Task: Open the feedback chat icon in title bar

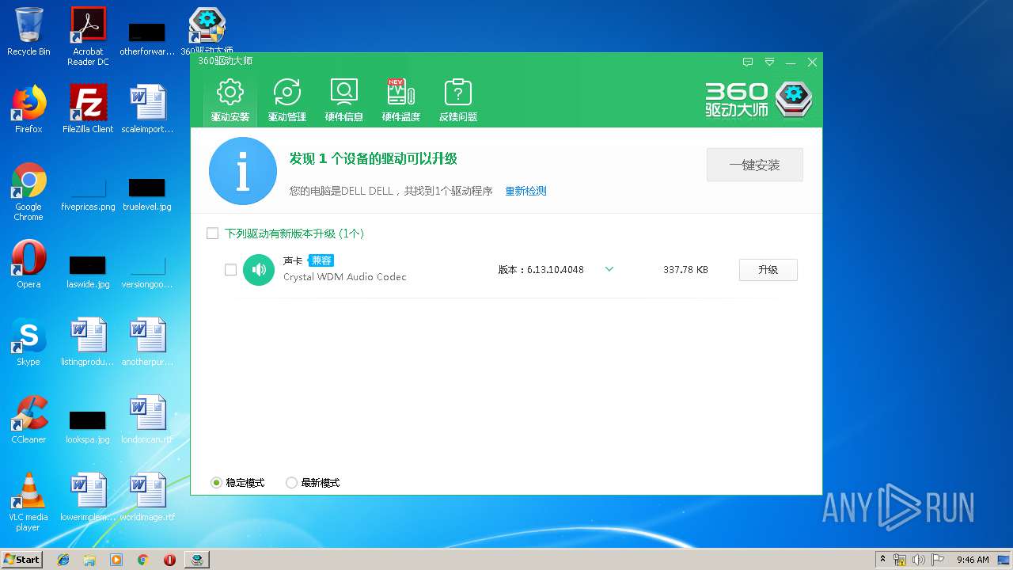Action: pos(748,62)
